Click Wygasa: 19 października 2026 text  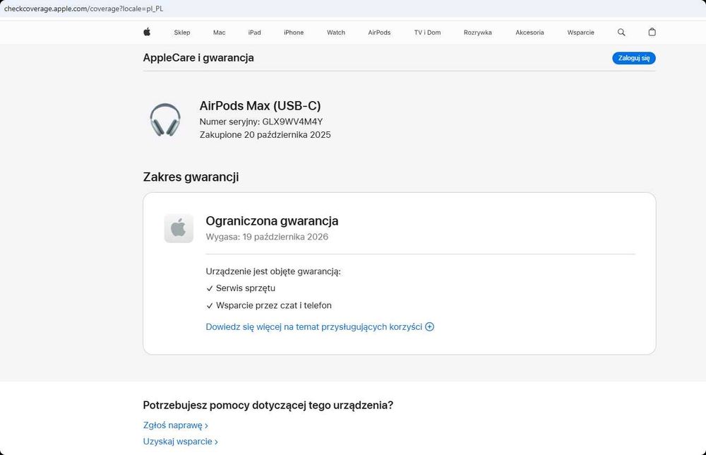pyautogui.click(x=267, y=237)
